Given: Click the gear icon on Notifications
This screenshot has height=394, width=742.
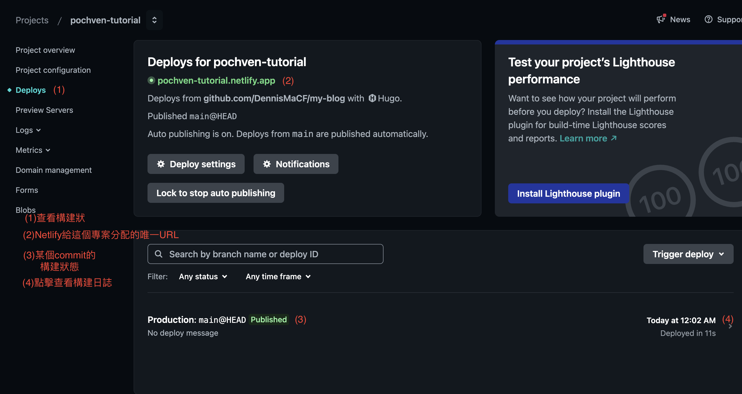Looking at the screenshot, I should (267, 164).
